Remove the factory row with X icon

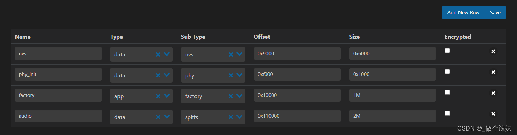(493, 93)
